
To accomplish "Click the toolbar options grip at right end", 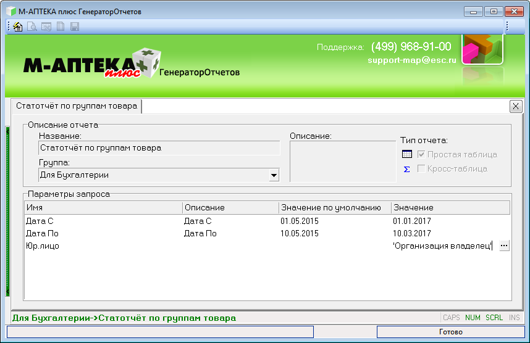I will point(507,27).
